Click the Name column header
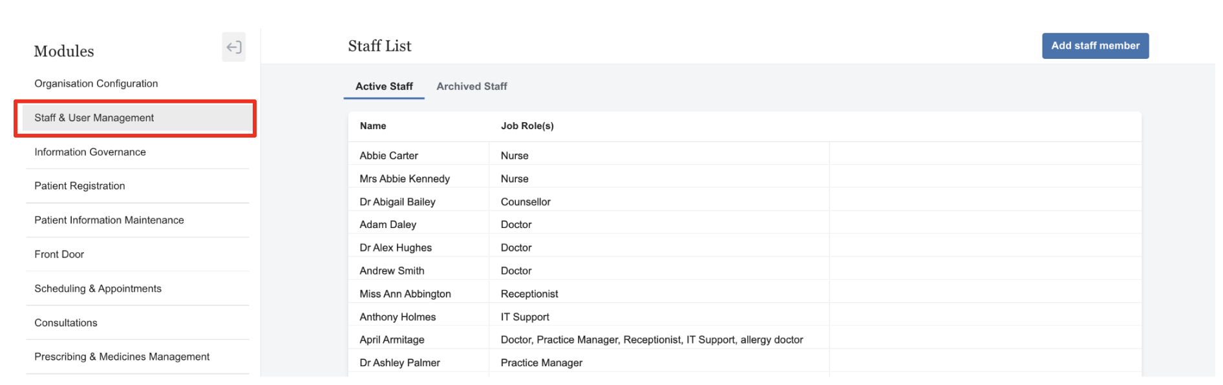The width and height of the screenshot is (1223, 385). pos(373,126)
